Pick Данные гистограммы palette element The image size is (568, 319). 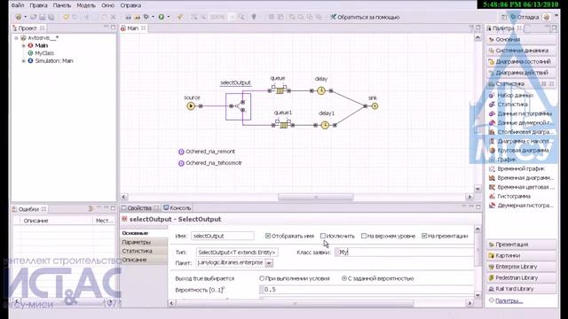(x=521, y=113)
